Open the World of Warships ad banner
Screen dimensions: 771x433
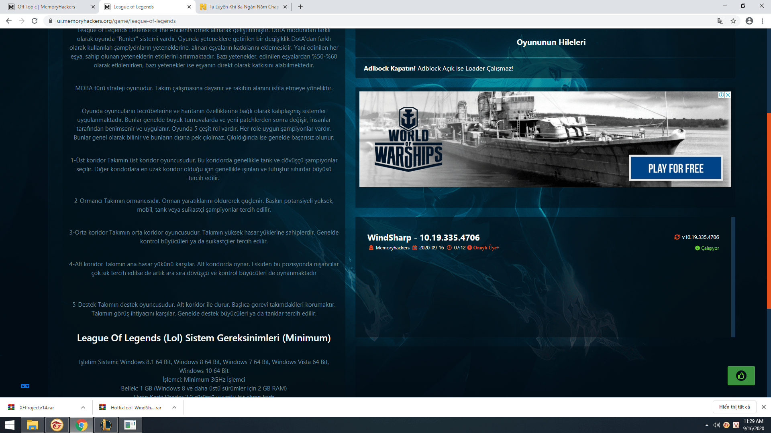(x=545, y=139)
